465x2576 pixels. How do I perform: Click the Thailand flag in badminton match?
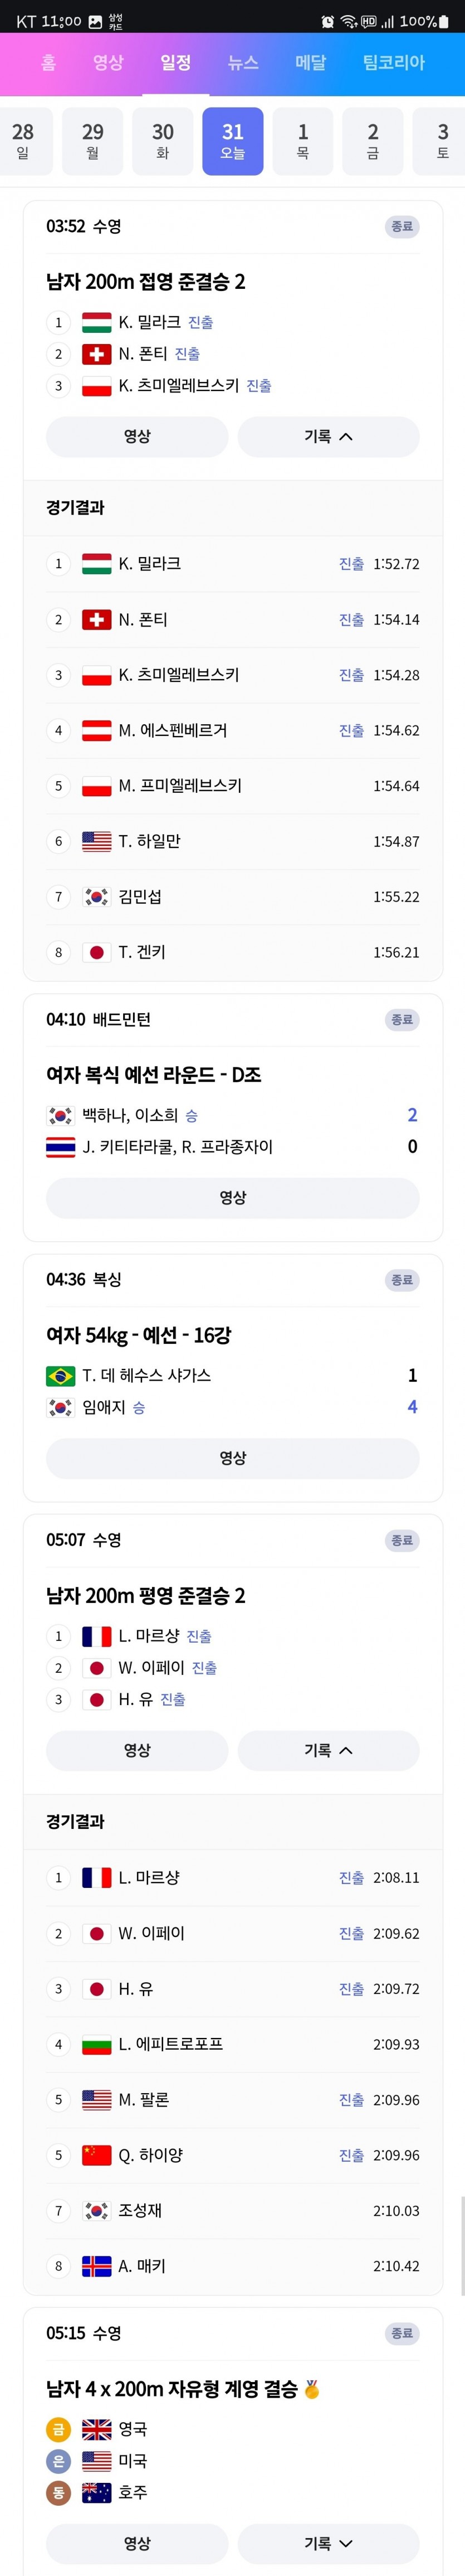[61, 1147]
